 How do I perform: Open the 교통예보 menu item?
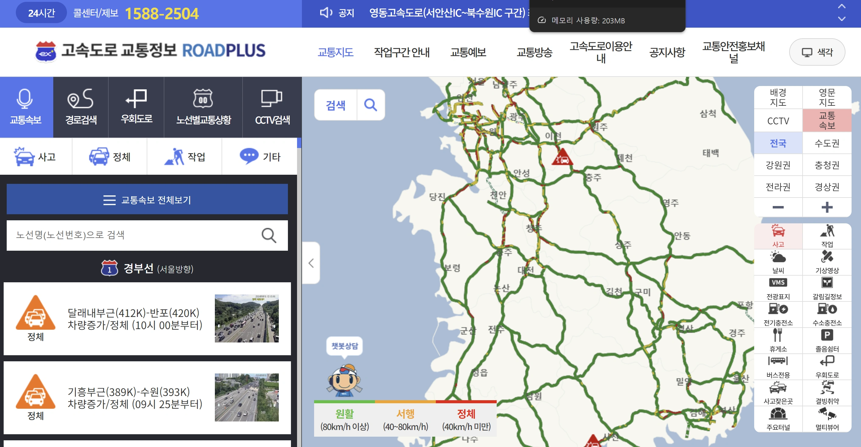click(x=468, y=52)
